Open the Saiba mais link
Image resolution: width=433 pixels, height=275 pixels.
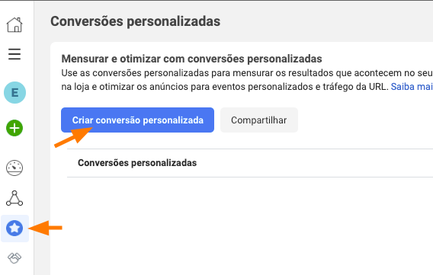click(412, 87)
